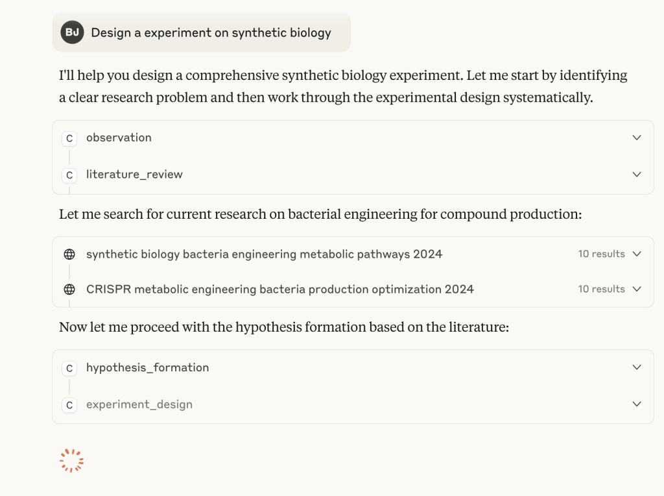This screenshot has width=664, height=496.
Task: Click 10 results for CRISPR search
Action: coord(601,289)
